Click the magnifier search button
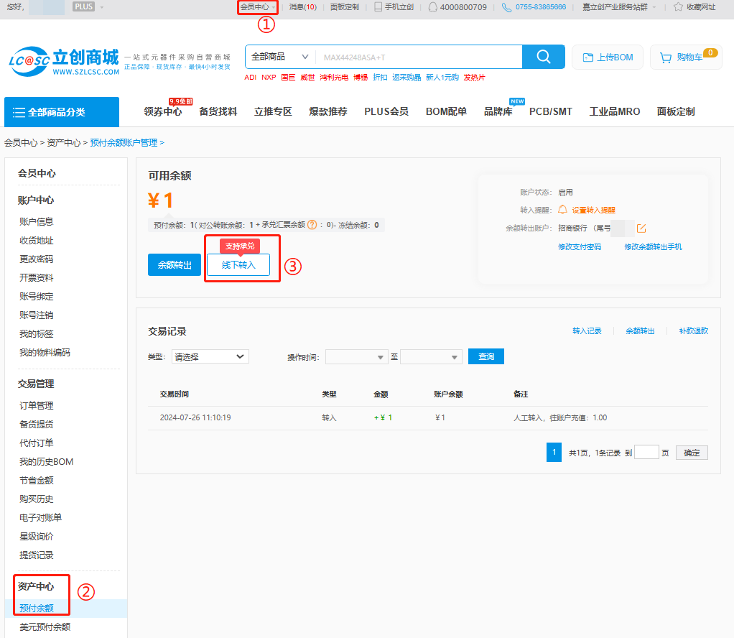Image resolution: width=734 pixels, height=638 pixels. point(543,57)
